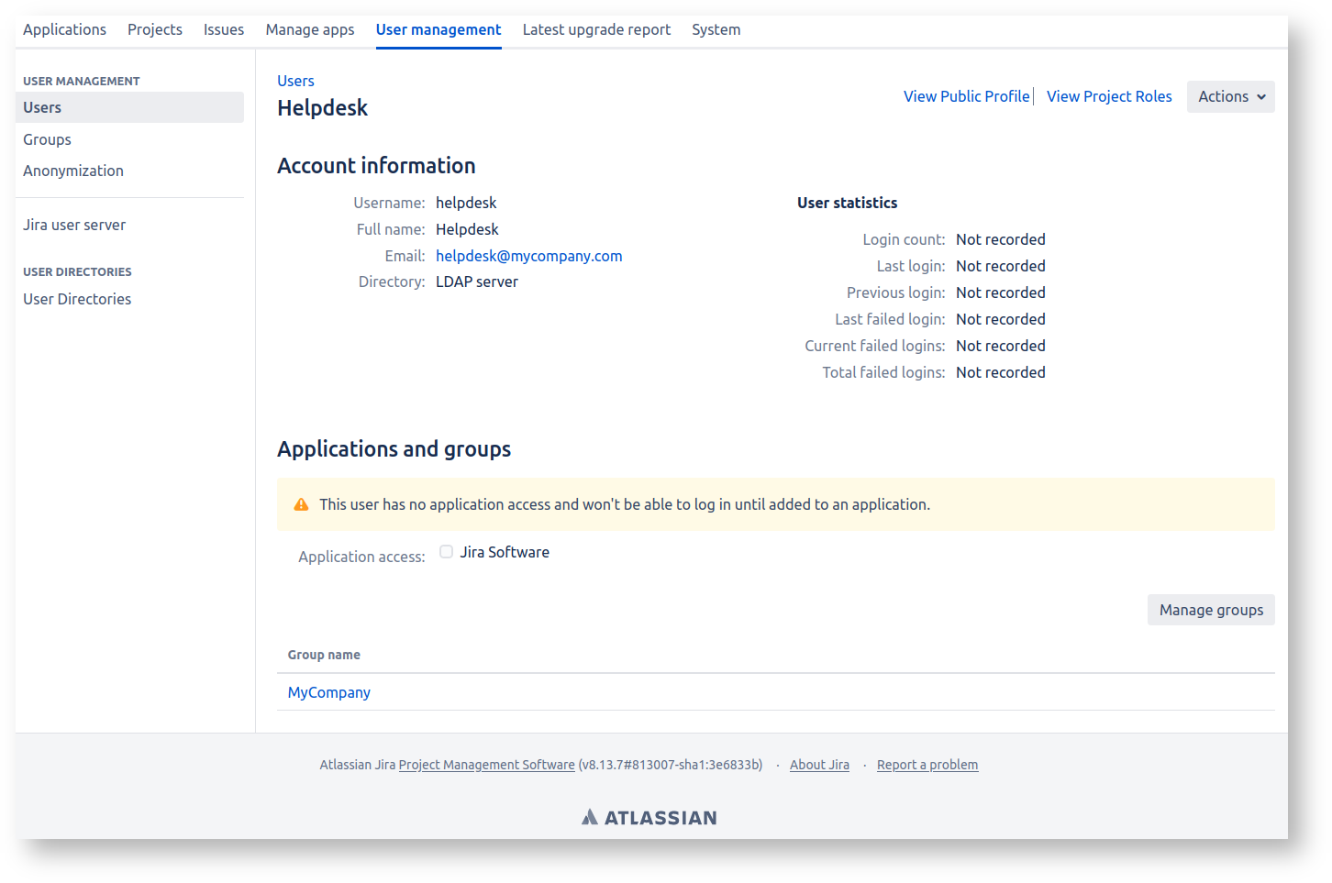Enable Jira Software application access checkbox
1332x883 pixels.
tap(446, 551)
